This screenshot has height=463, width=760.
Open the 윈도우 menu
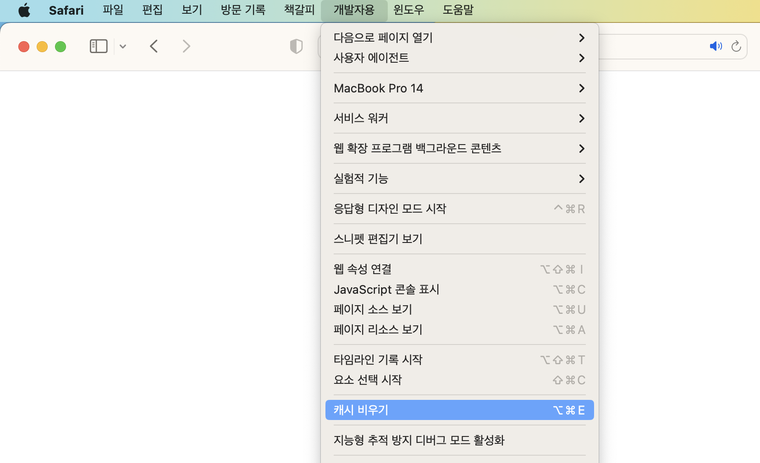coord(409,10)
